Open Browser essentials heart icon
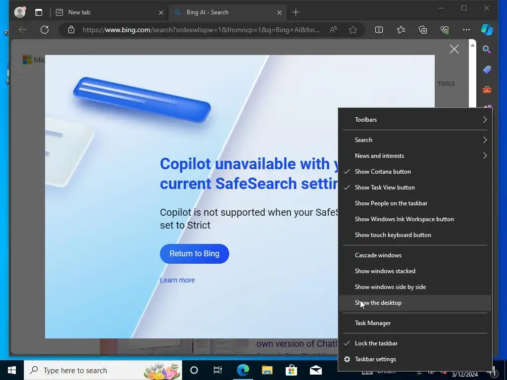The image size is (507, 380). [445, 30]
